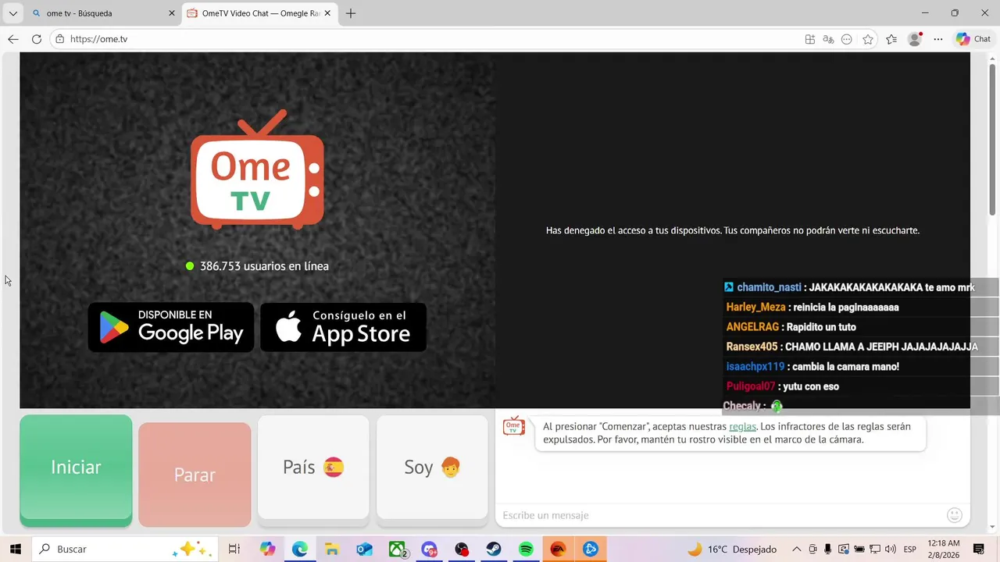Open the circled three-dots icon in address bar
1000x562 pixels.
[x=847, y=39]
